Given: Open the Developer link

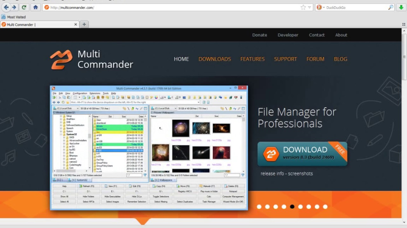Looking at the screenshot, I should 288,35.
